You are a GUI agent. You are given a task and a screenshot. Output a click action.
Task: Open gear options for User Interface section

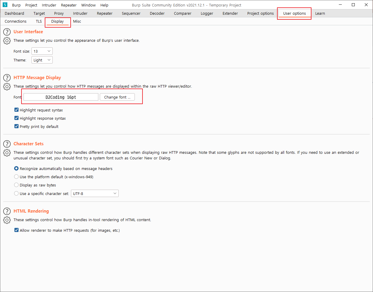click(x=7, y=41)
